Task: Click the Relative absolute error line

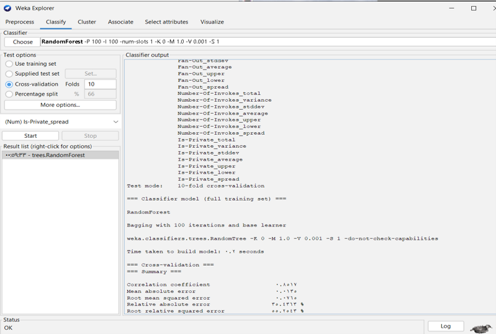Action: tap(215, 304)
